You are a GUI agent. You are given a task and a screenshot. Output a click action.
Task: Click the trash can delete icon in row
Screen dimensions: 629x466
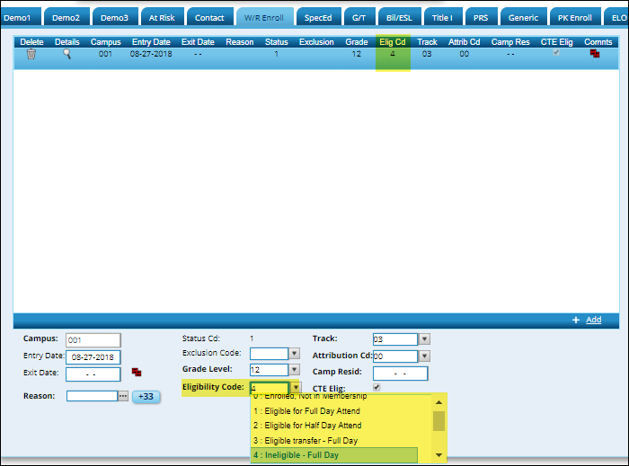pos(31,55)
